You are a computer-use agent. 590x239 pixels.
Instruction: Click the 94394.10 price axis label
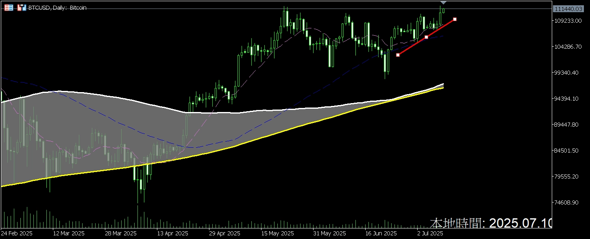coord(566,99)
